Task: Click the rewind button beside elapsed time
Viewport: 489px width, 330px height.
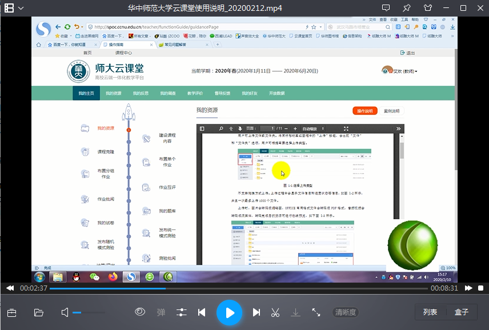Action: [x=10, y=288]
